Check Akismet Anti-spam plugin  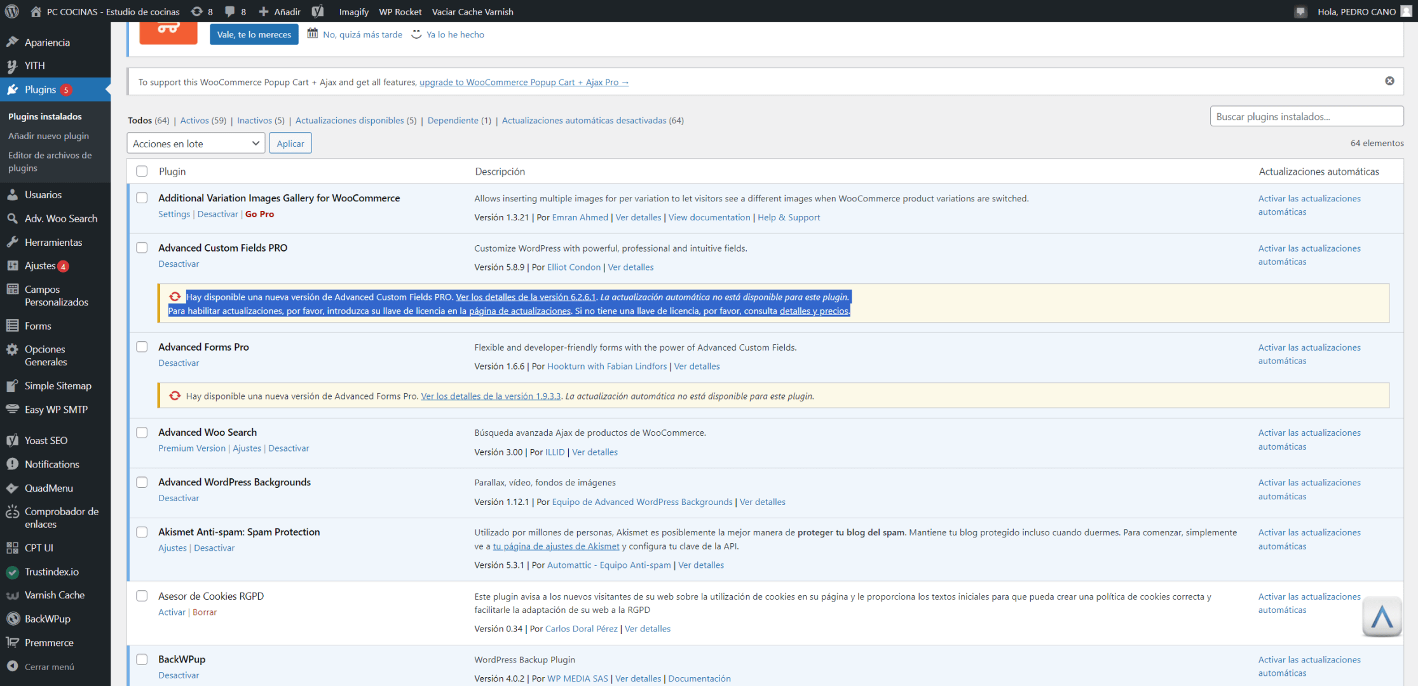tap(142, 532)
